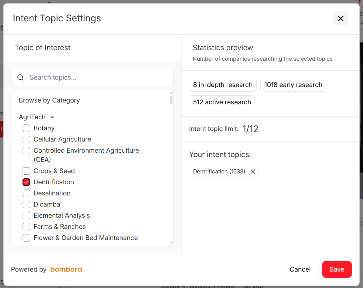
Task: Remove Dentrification topic via X icon
Action: click(x=253, y=172)
